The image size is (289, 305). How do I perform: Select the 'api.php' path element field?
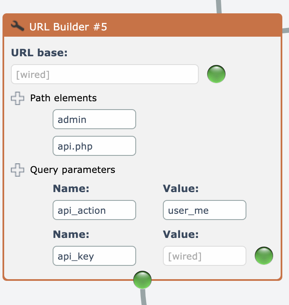pos(94,146)
